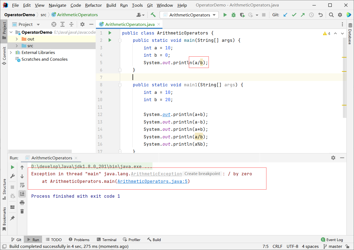The height and width of the screenshot is (250, 354).
Task: Click the run gutter icon on line 1
Action: [110, 33]
